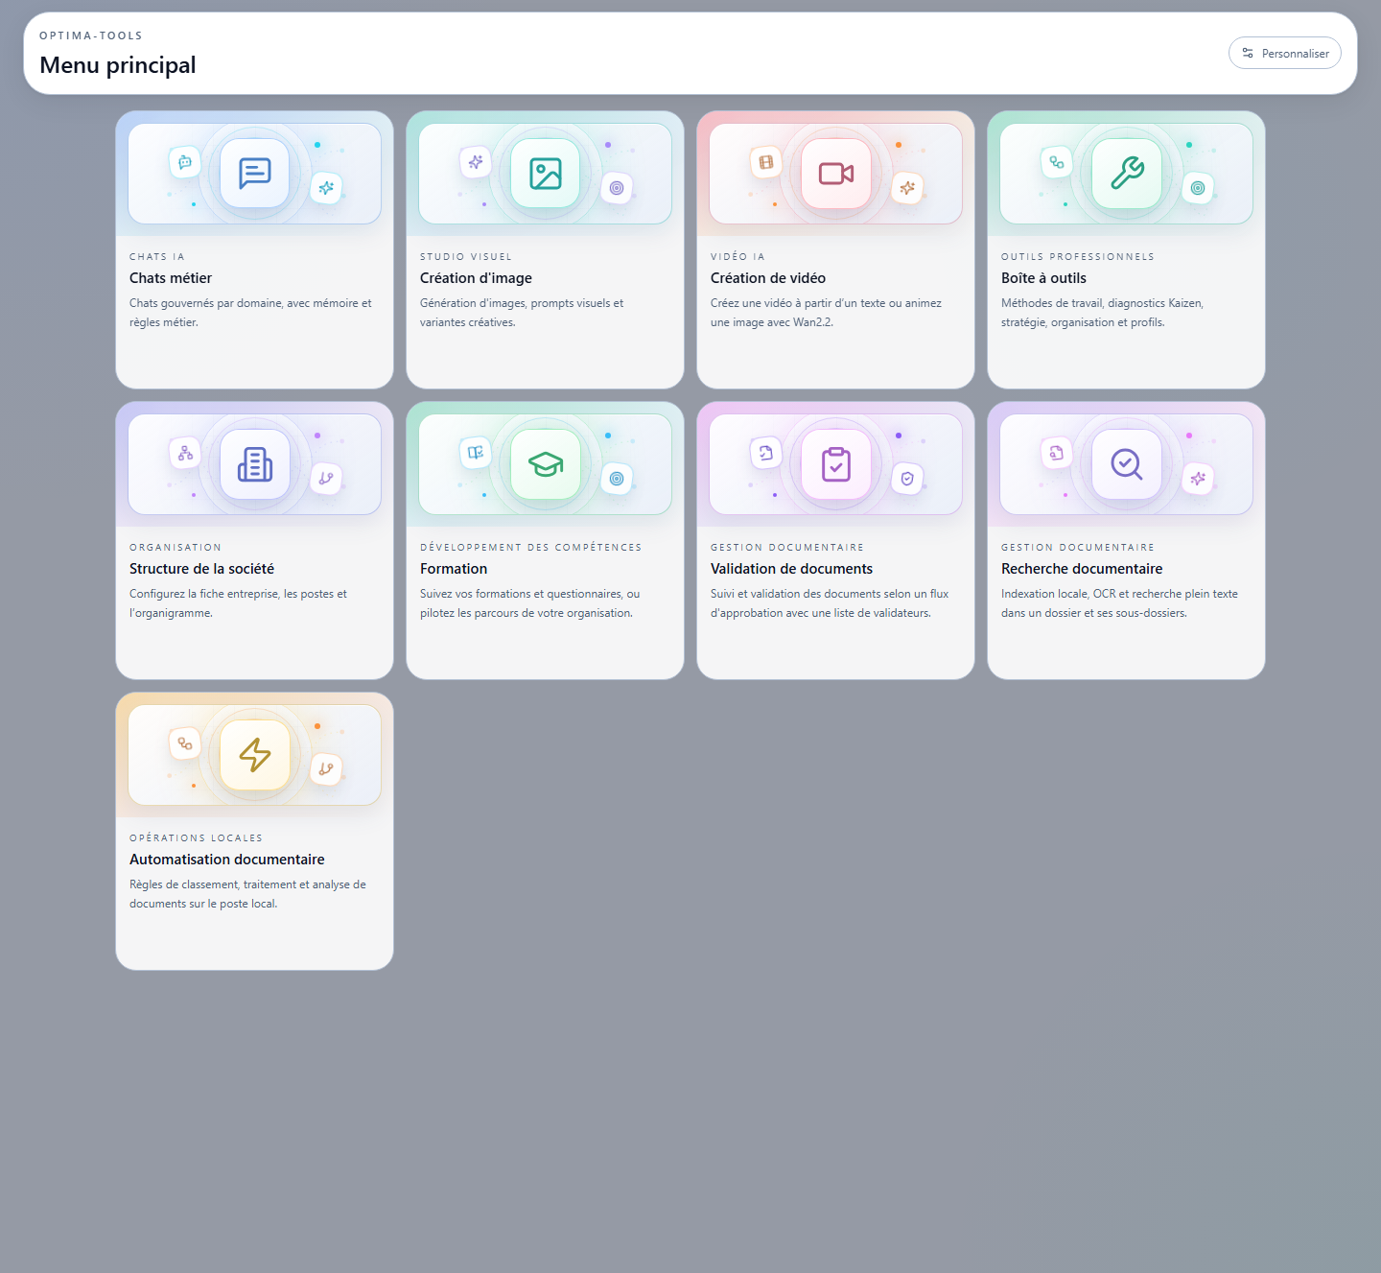Screen dimensions: 1381x1273
Task: Click description 'Créez une vidéo à partir d'un texte'
Action: click(826, 313)
